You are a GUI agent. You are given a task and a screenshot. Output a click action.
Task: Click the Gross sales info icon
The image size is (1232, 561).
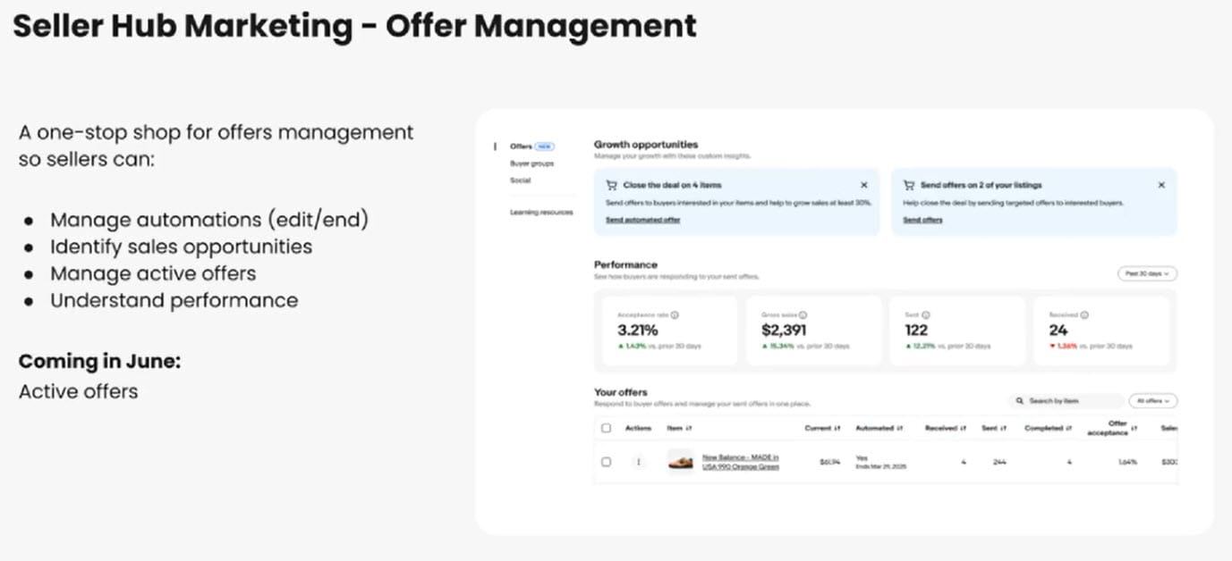tap(803, 315)
